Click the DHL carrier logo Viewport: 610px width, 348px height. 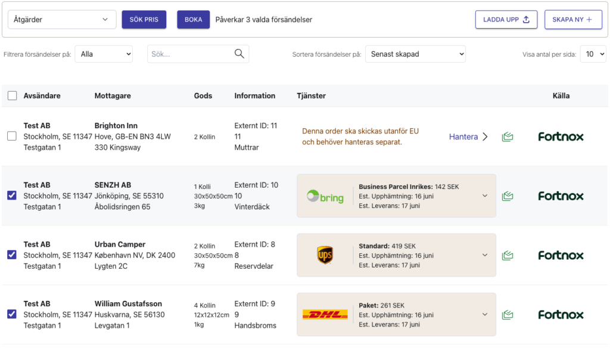point(325,315)
